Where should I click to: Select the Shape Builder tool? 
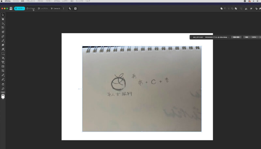(3, 58)
